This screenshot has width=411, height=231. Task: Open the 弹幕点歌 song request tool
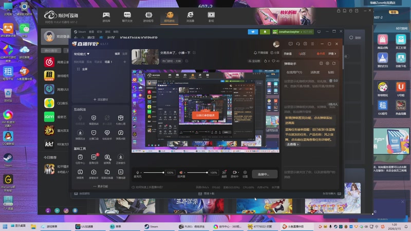[x=121, y=134]
